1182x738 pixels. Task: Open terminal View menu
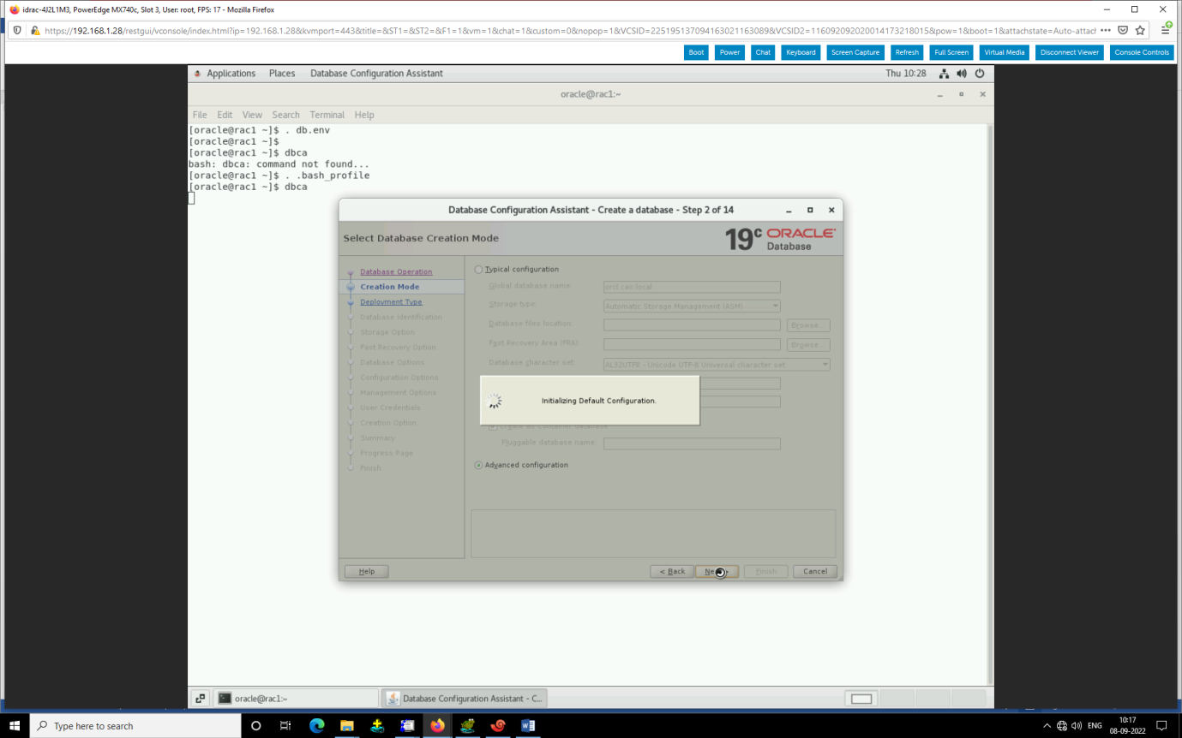pos(252,115)
